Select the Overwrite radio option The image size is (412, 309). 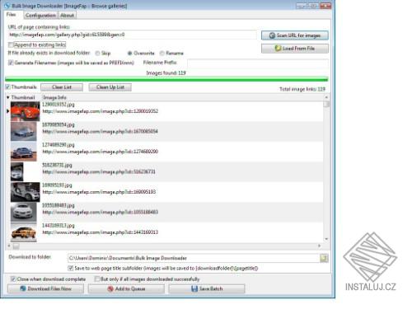[129, 53]
